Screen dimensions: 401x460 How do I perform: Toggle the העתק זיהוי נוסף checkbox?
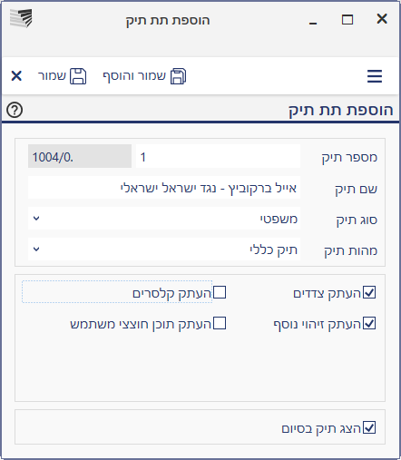tap(369, 323)
